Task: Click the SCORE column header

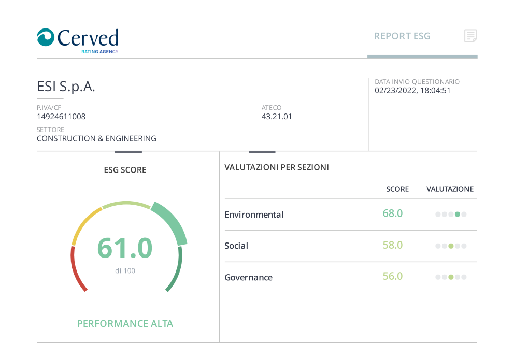Action: pyautogui.click(x=397, y=189)
